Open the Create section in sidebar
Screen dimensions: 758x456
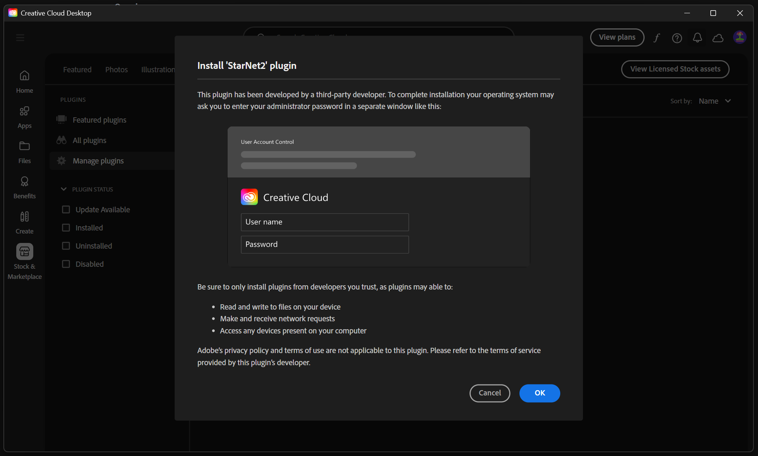(x=25, y=223)
